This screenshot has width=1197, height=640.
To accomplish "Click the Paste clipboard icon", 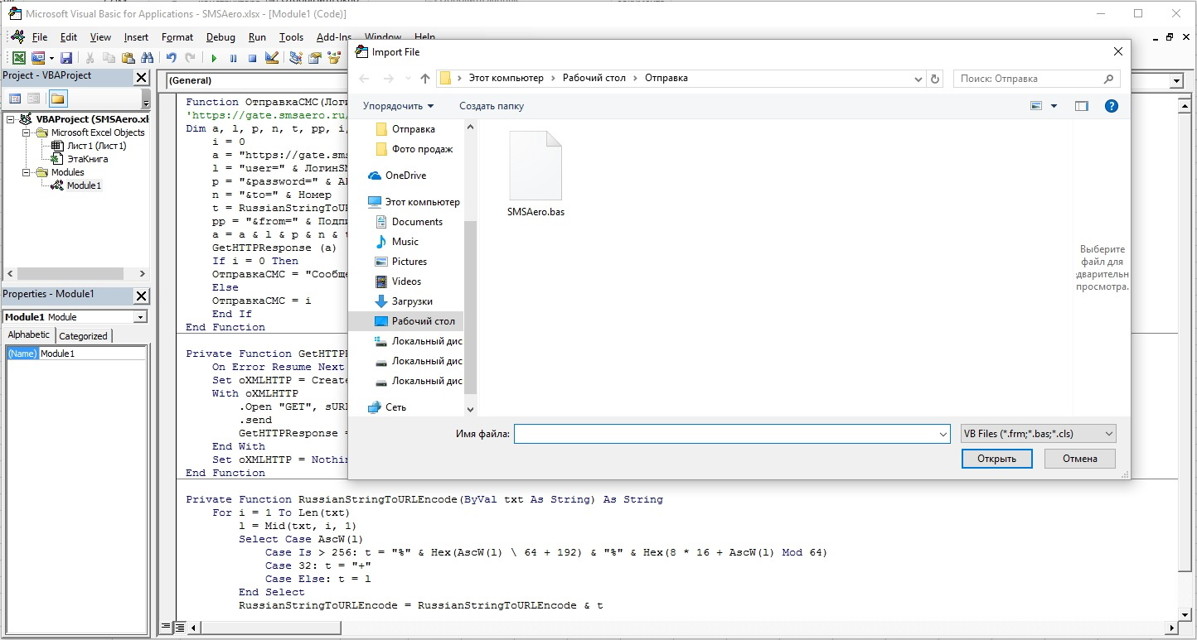I will click(128, 58).
